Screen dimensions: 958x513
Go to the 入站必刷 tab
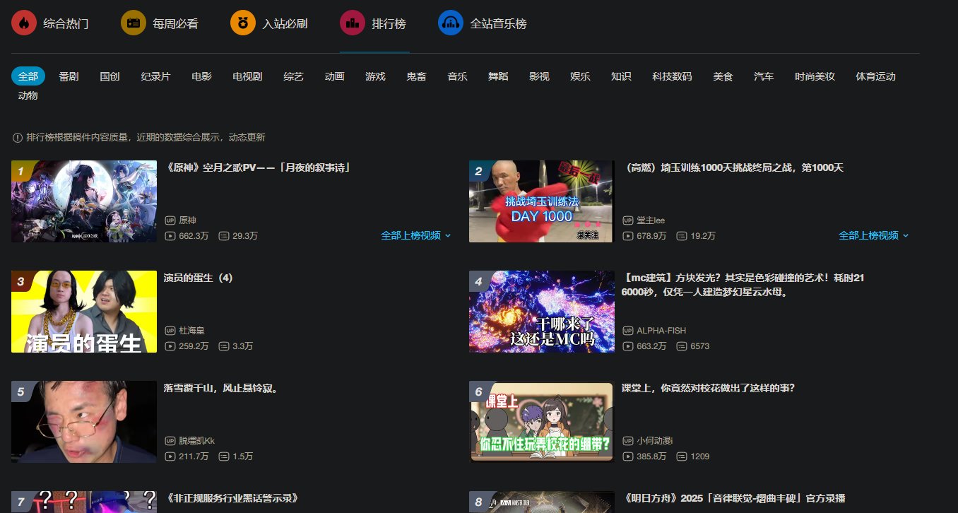pos(269,23)
